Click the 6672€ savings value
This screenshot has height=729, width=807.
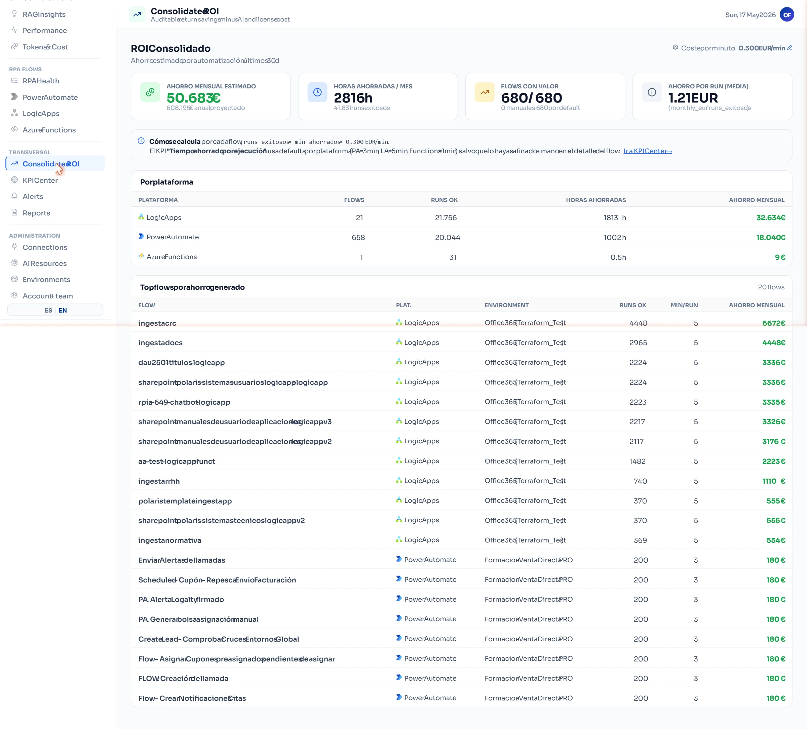[x=773, y=323]
